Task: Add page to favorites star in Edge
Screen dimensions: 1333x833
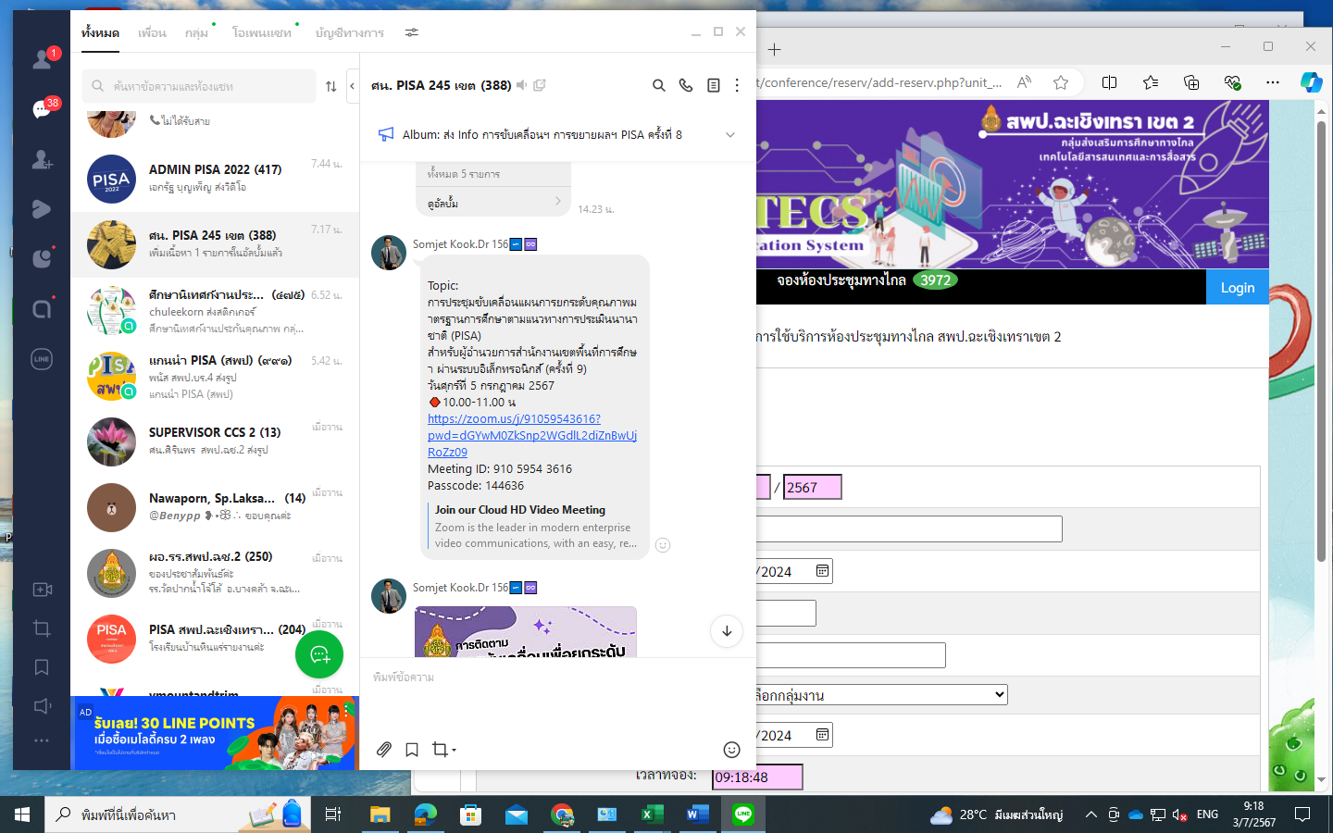Action: pos(1061,82)
